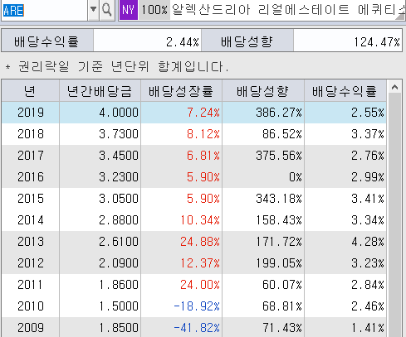The width and height of the screenshot is (406, 337).
Task: Click the 4.28% yield cell
Action: pyautogui.click(x=345, y=242)
